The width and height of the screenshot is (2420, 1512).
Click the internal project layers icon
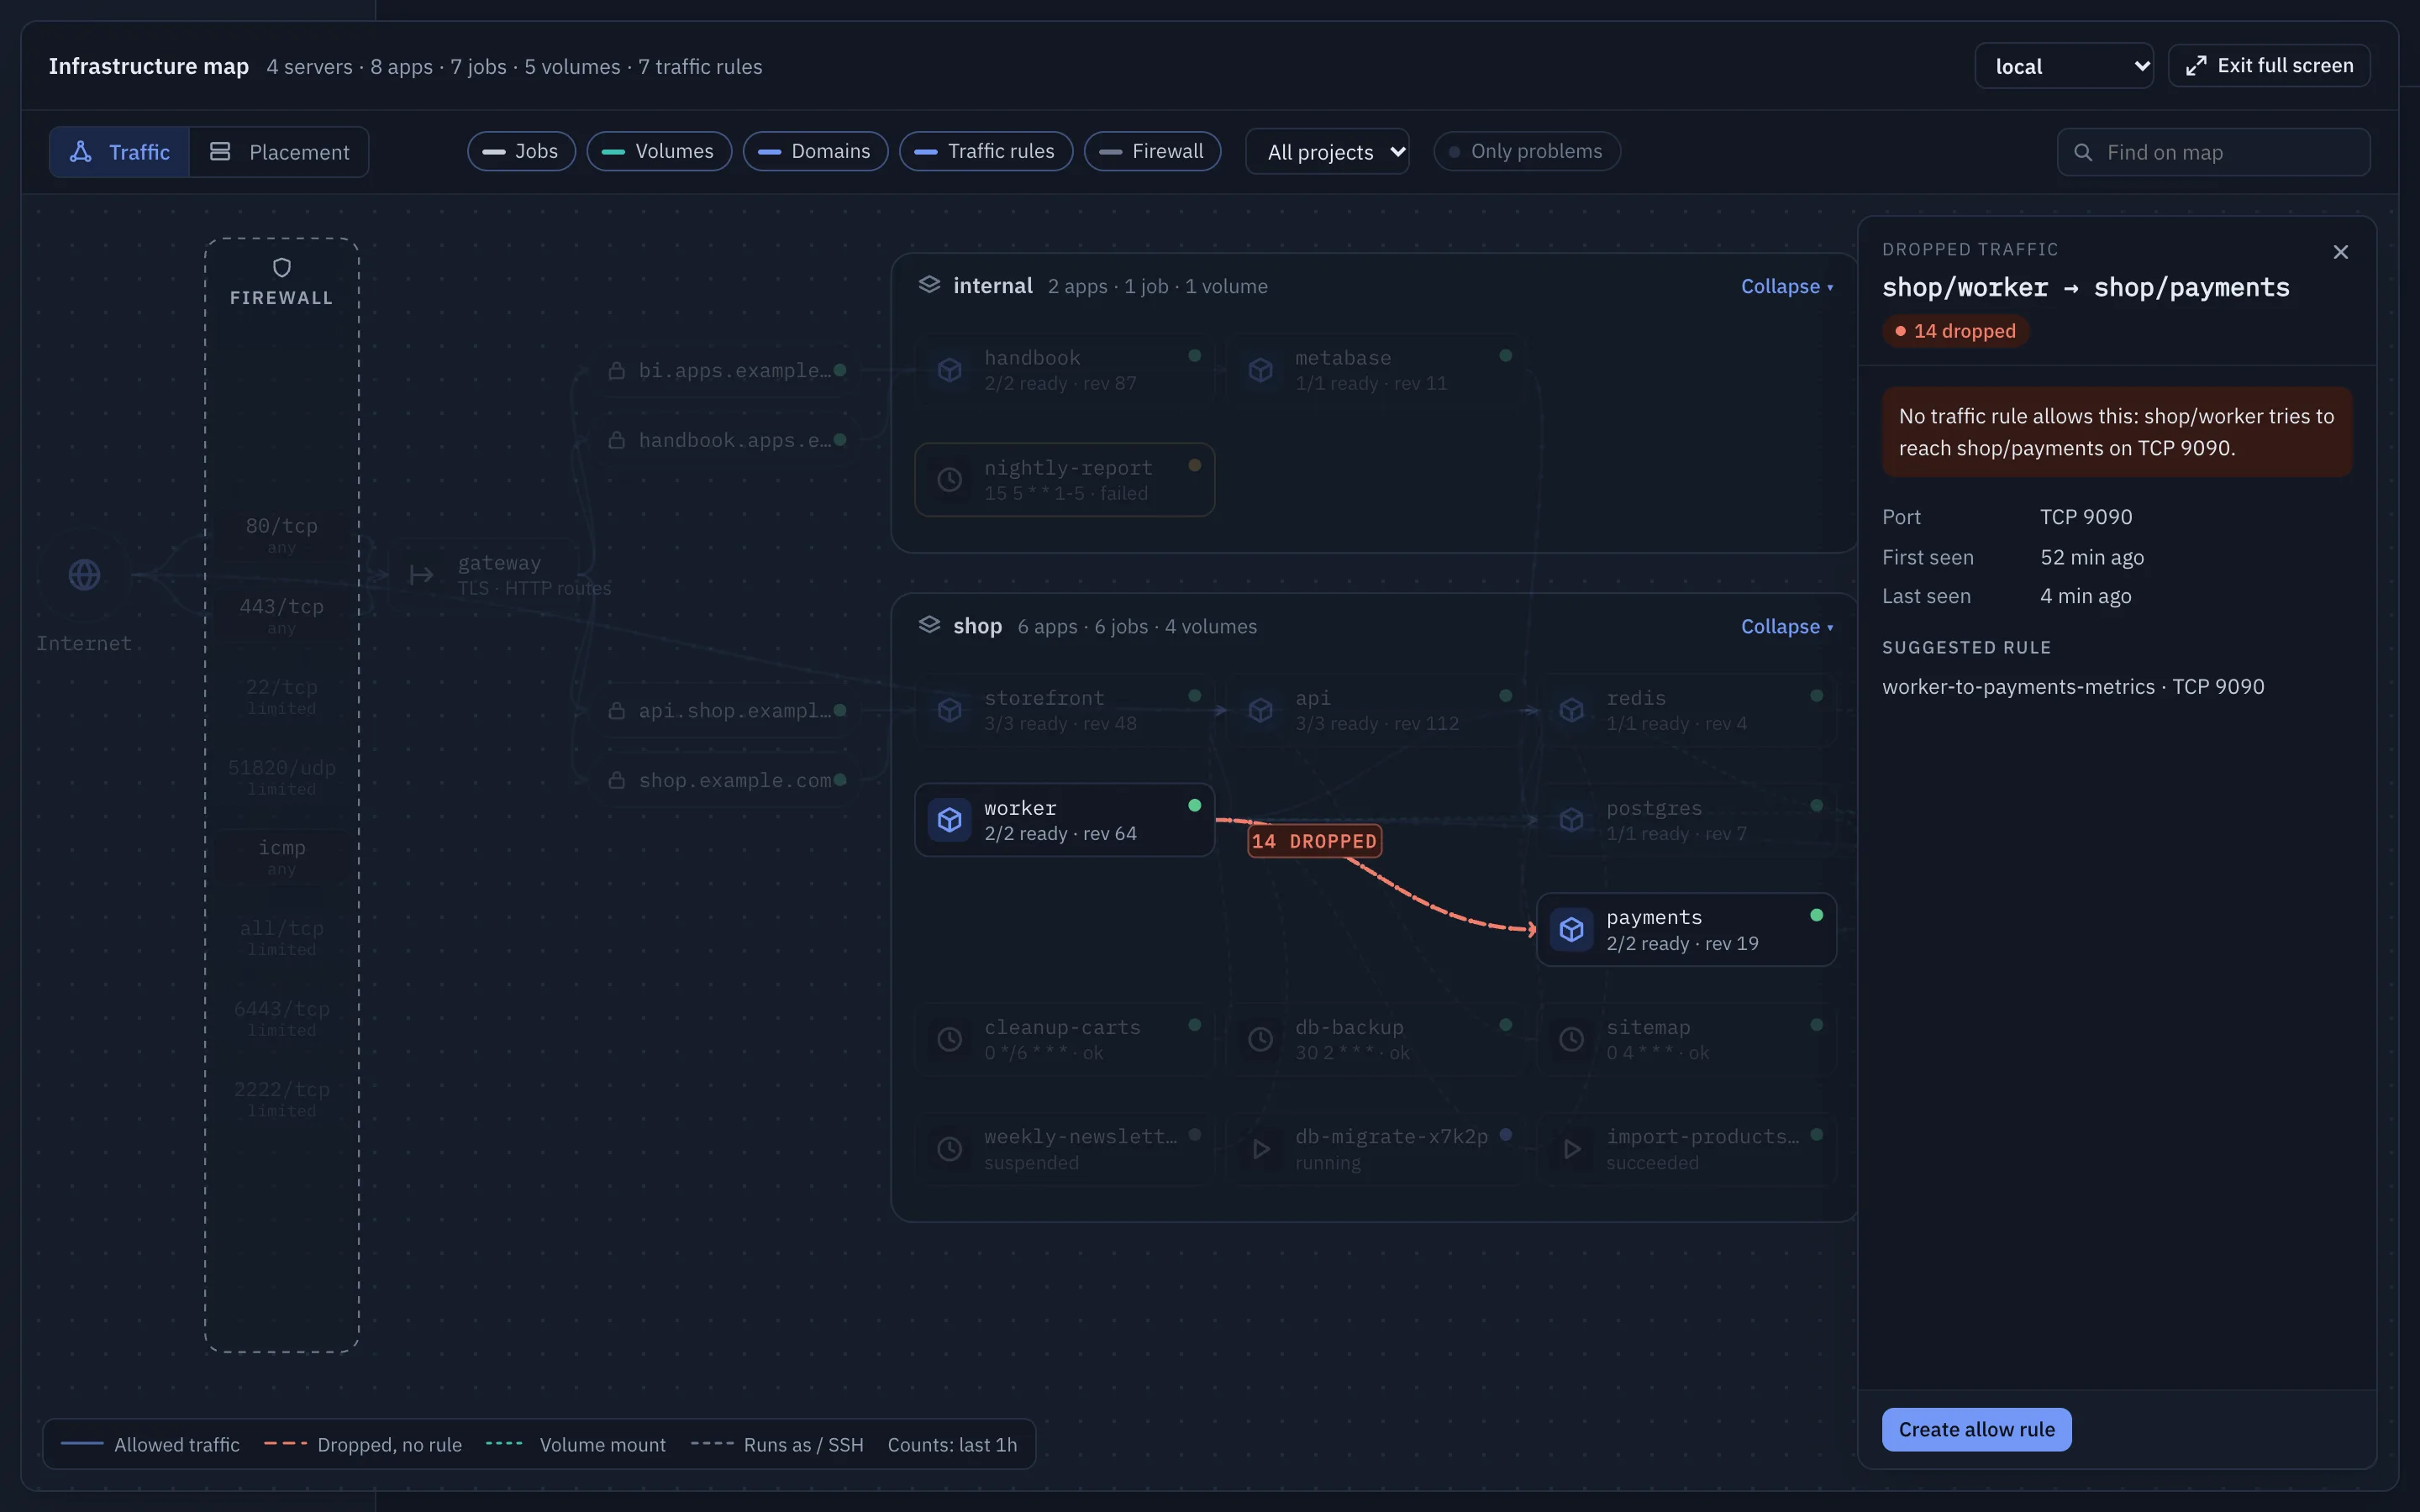tap(929, 285)
